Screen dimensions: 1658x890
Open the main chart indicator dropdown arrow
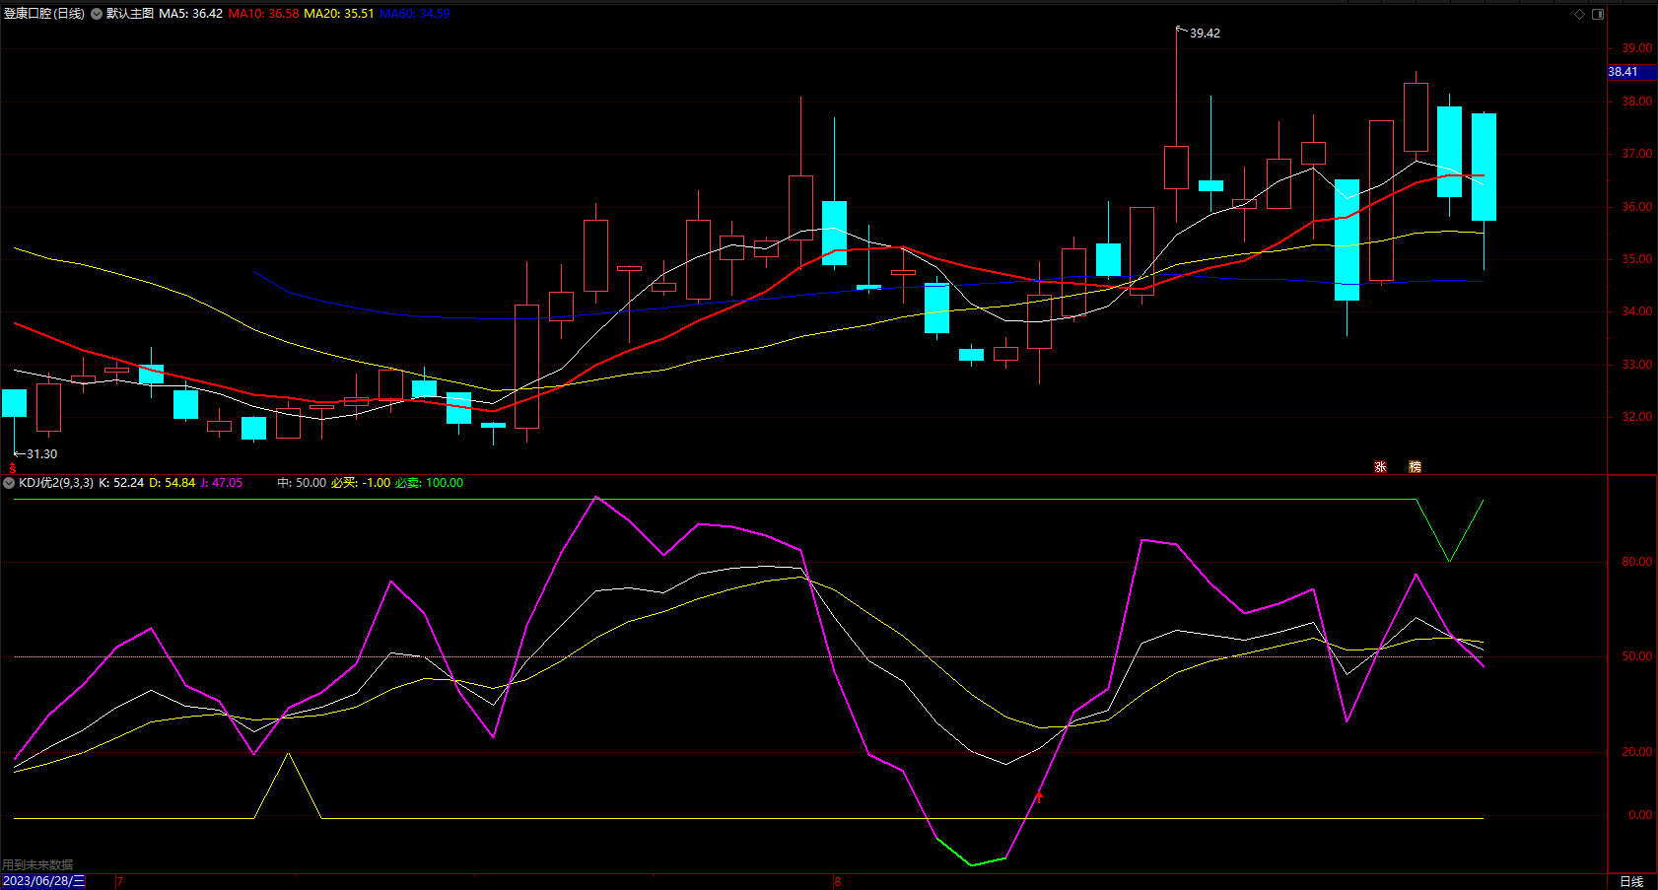[97, 14]
